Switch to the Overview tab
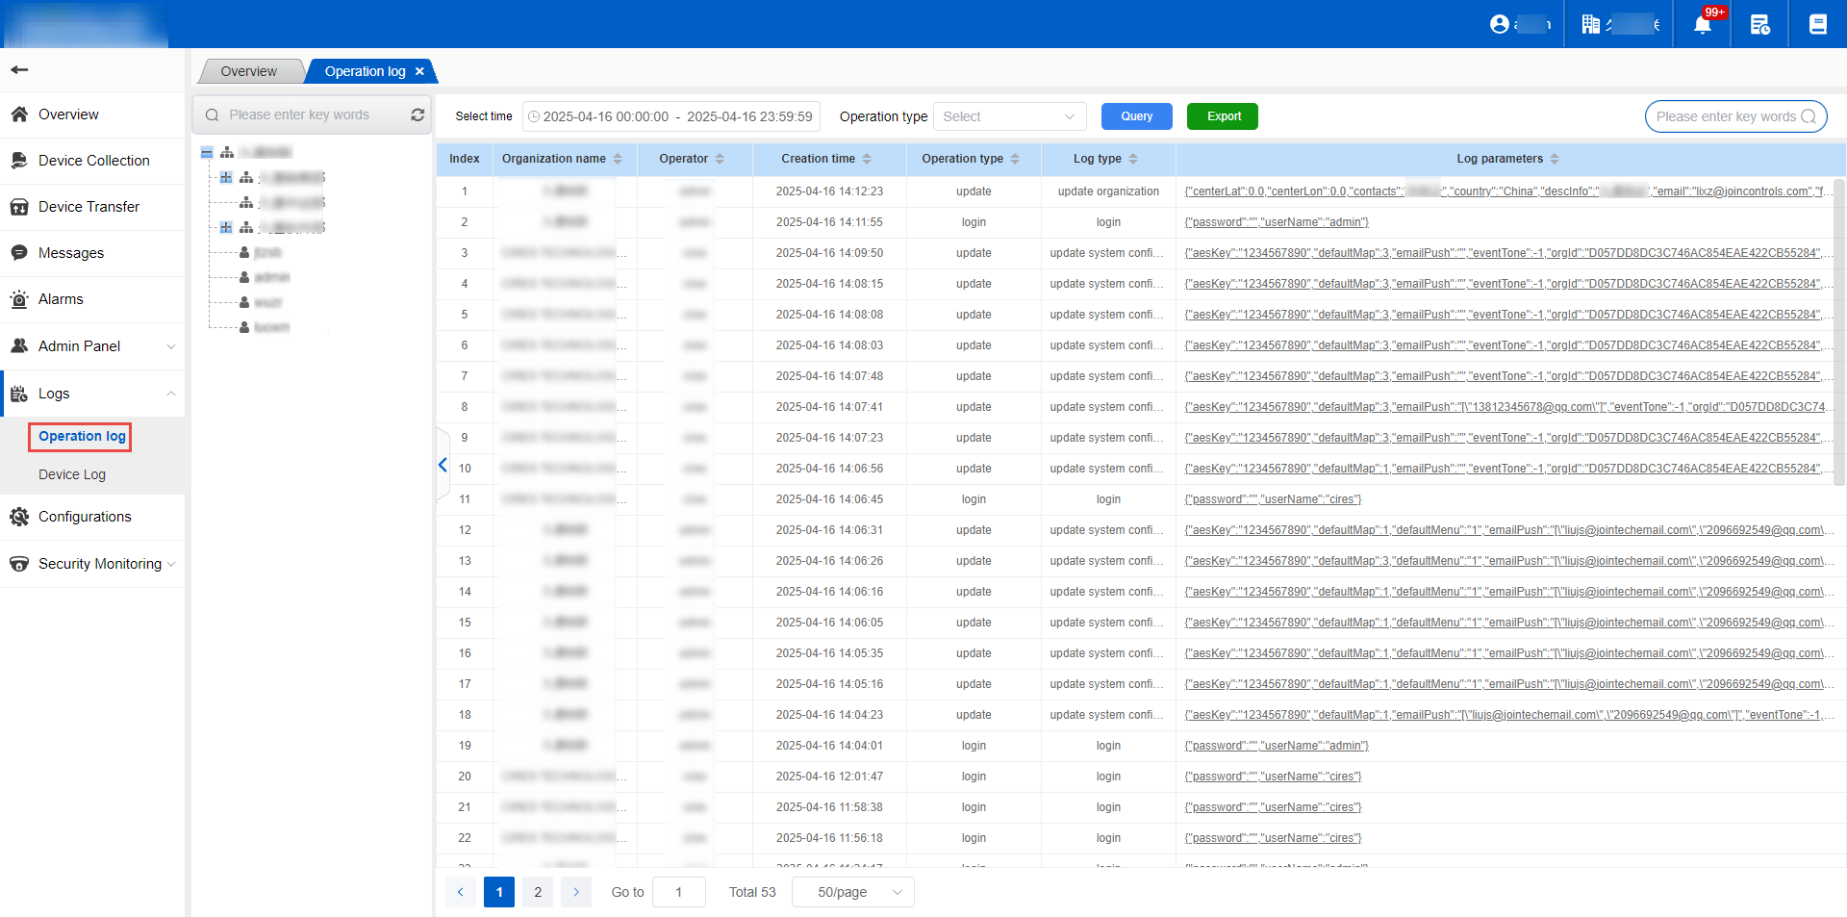 pyautogui.click(x=248, y=71)
